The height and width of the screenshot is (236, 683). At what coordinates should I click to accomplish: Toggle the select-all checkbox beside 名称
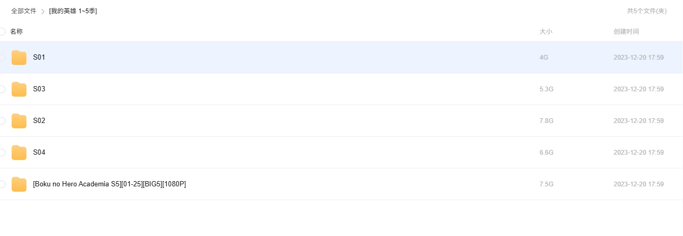pyautogui.click(x=2, y=32)
